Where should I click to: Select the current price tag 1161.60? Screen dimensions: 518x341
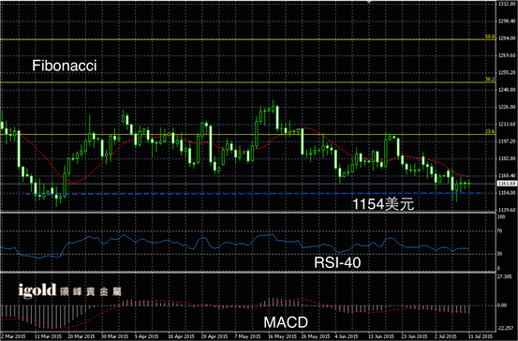point(507,184)
